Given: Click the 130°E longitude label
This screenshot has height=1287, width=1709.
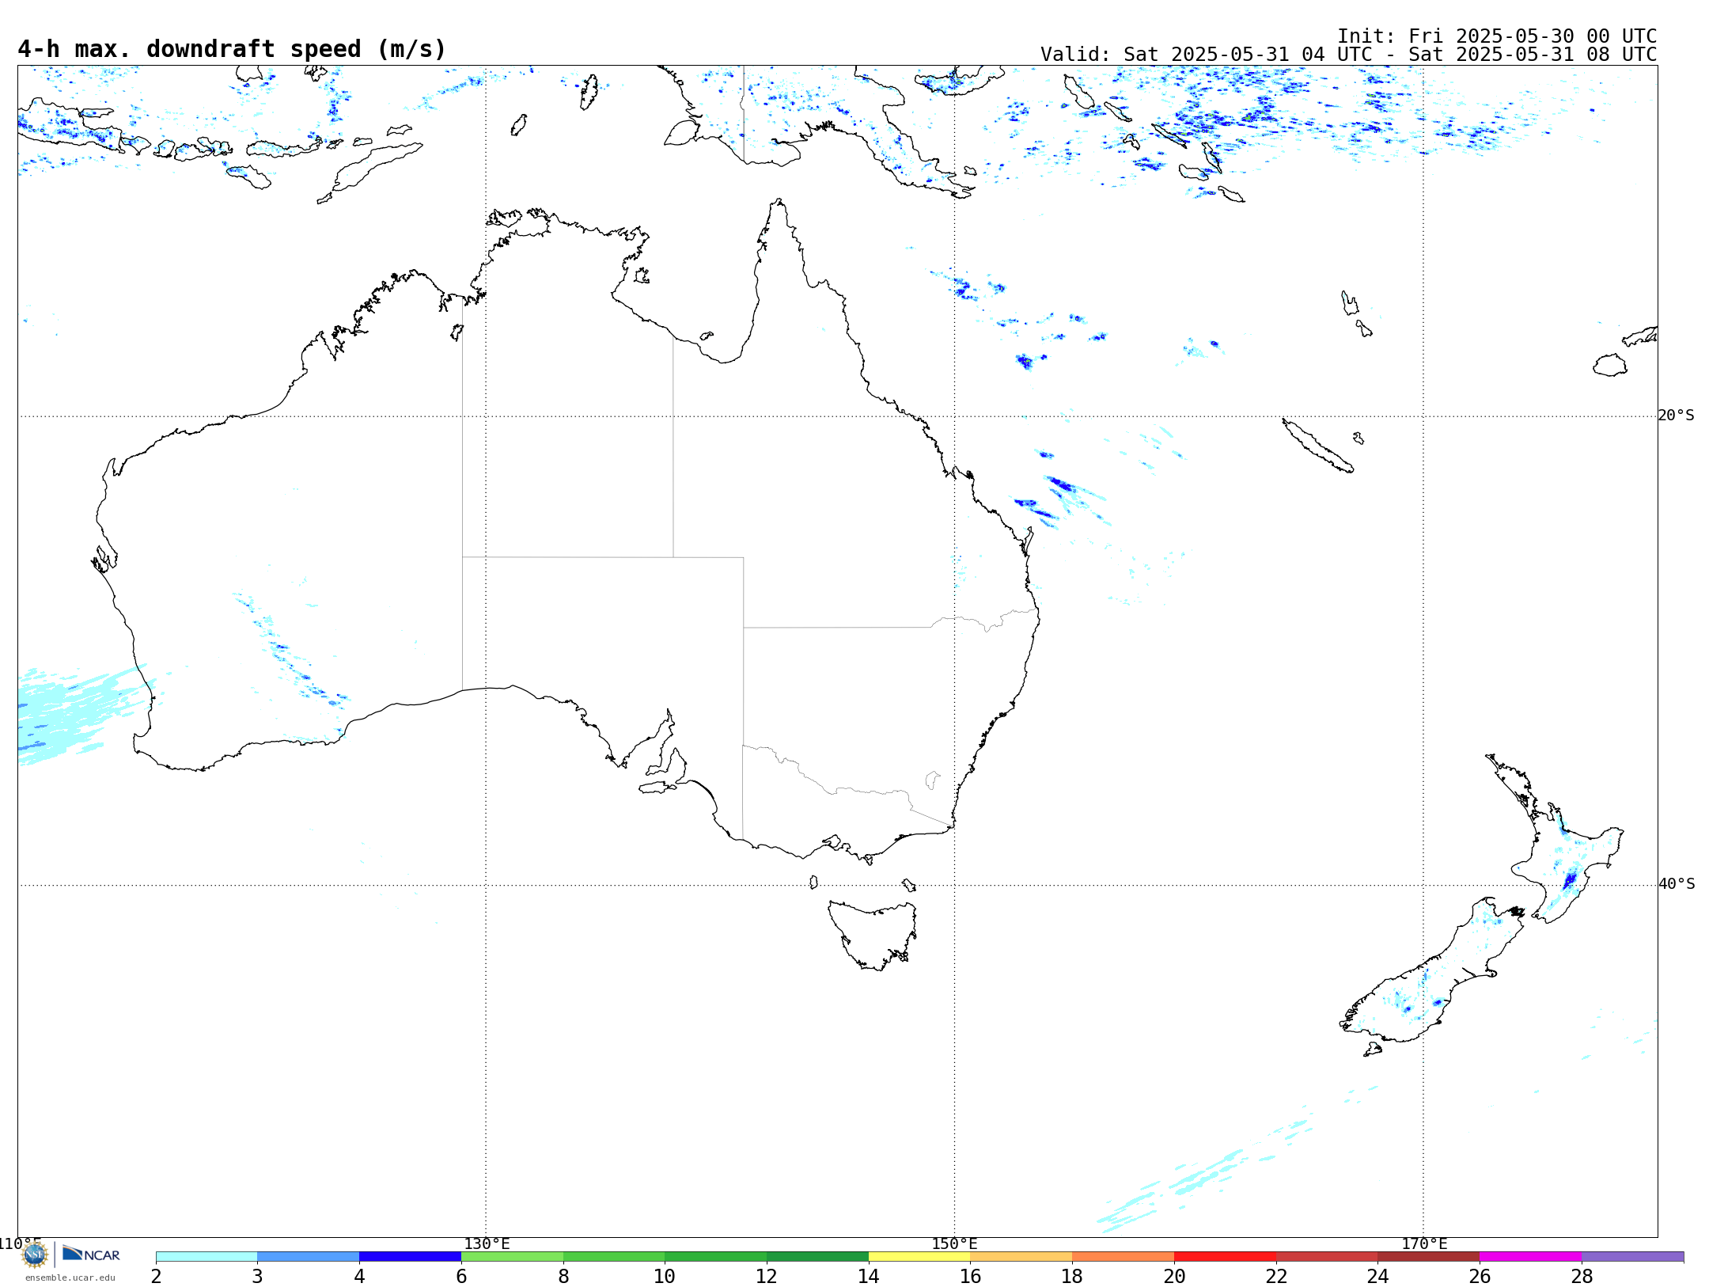Looking at the screenshot, I should 487,1244.
